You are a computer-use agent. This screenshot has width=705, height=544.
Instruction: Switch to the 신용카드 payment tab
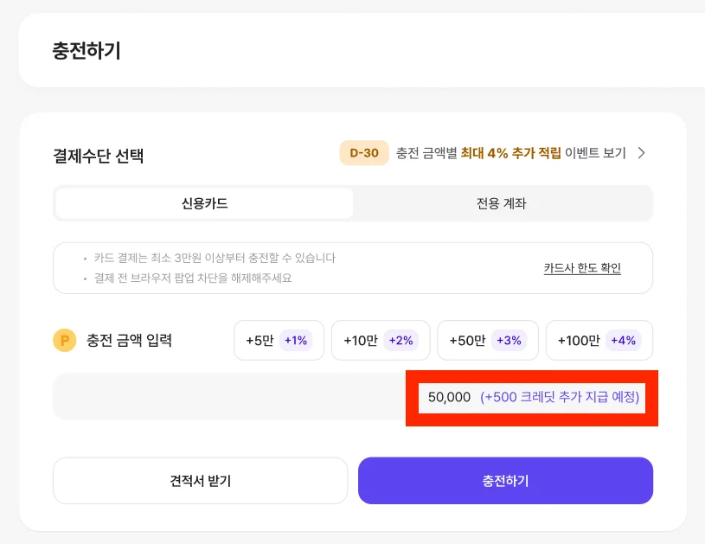click(x=204, y=204)
